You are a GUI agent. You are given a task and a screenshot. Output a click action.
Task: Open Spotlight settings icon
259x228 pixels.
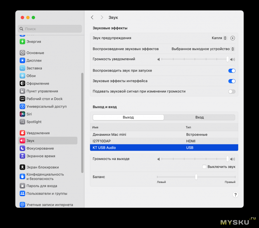22,122
